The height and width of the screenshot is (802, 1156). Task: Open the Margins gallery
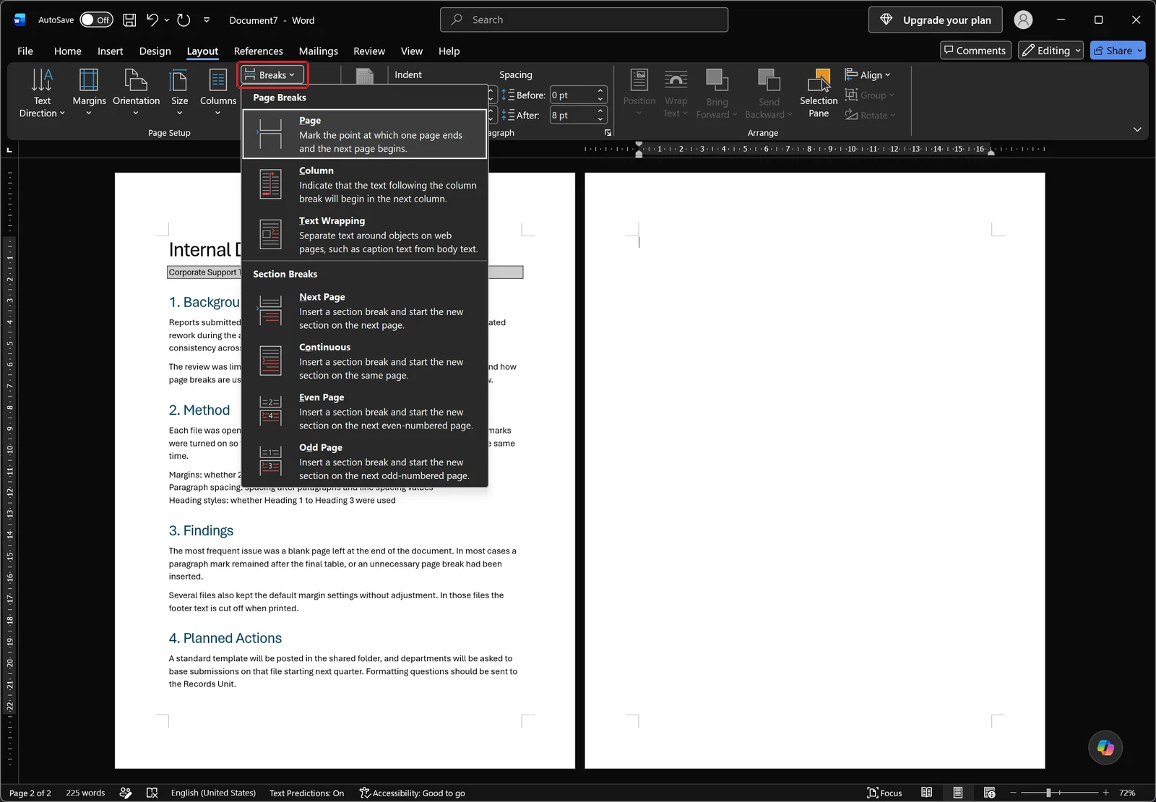(89, 92)
